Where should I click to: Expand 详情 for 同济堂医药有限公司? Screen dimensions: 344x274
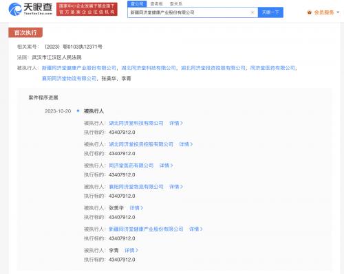pyautogui.click(x=166, y=165)
